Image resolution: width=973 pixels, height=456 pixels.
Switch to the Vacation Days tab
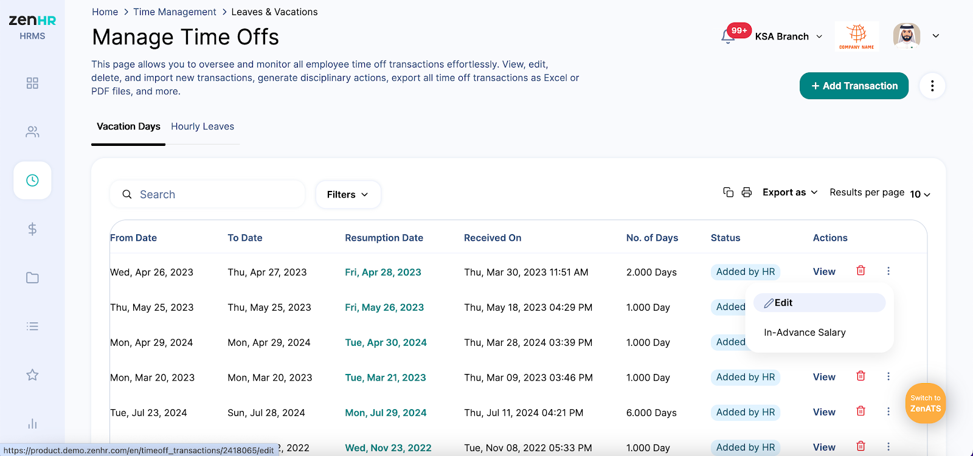point(128,126)
